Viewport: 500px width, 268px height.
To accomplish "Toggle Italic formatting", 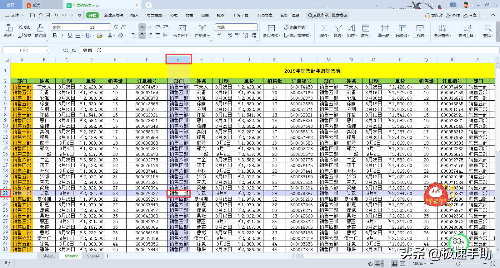I will [62, 35].
